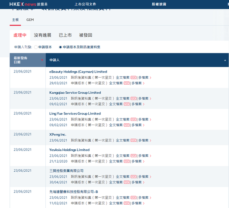Expand 多檔案 for Kangqiao 23/06/2021 filing

pos(145,98)
